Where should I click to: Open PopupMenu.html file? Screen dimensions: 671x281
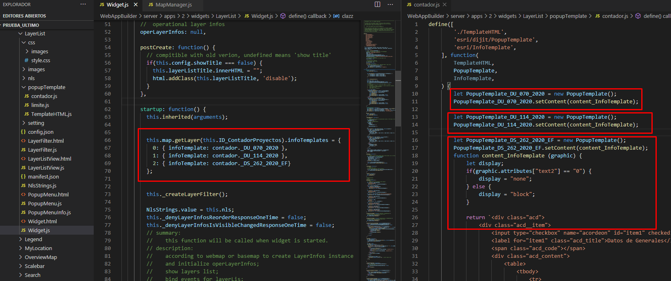pyautogui.click(x=48, y=195)
